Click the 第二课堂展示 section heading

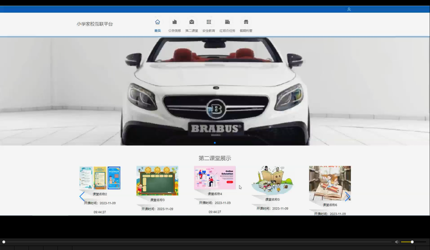[215, 158]
